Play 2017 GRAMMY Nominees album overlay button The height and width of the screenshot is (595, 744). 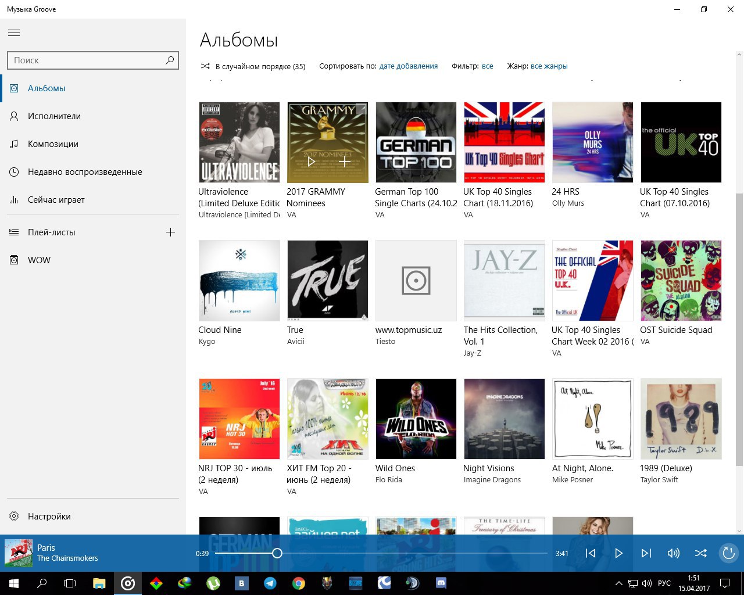[312, 162]
